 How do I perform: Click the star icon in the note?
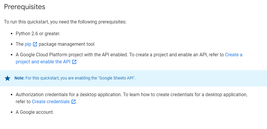click(x=8, y=78)
